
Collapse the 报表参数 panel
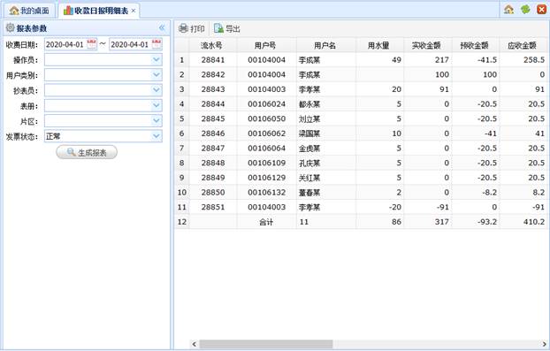[x=162, y=27]
